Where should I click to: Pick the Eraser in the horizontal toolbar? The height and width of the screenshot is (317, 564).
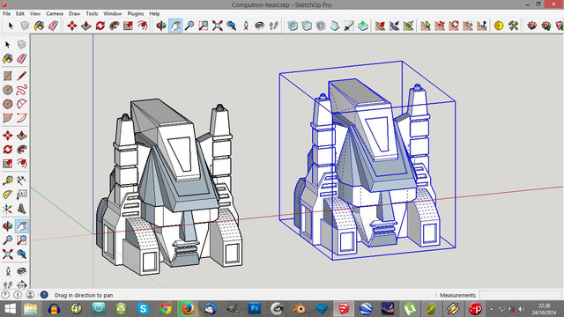pos(53,26)
